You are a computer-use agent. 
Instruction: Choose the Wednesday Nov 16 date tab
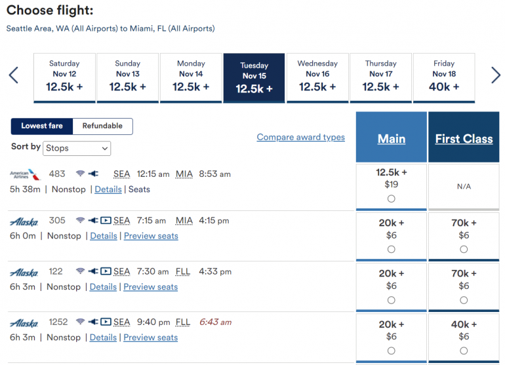point(317,77)
